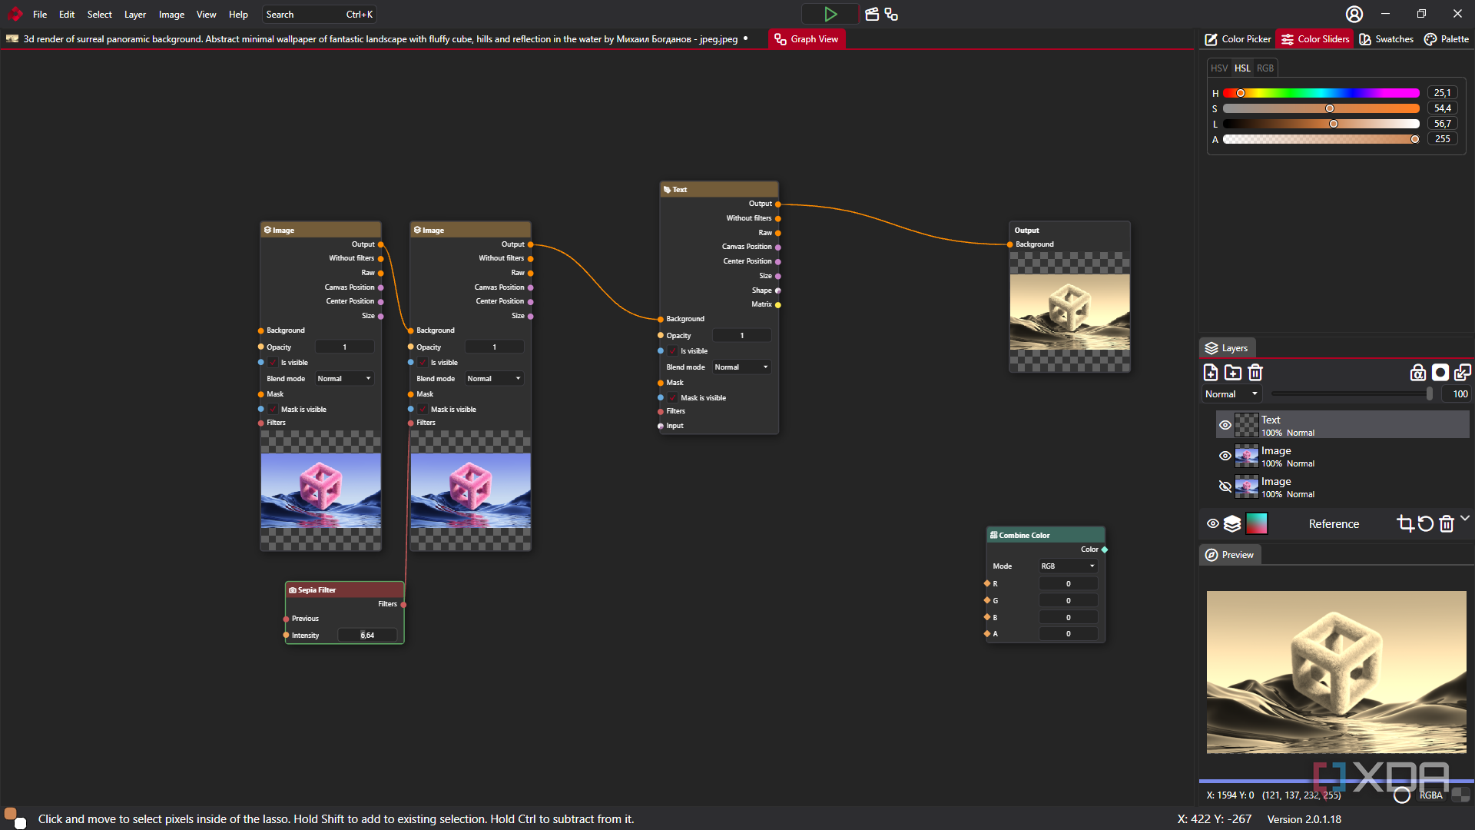1475x830 pixels.
Task: Click Sepia Filter Intensity value field
Action: [367, 636]
